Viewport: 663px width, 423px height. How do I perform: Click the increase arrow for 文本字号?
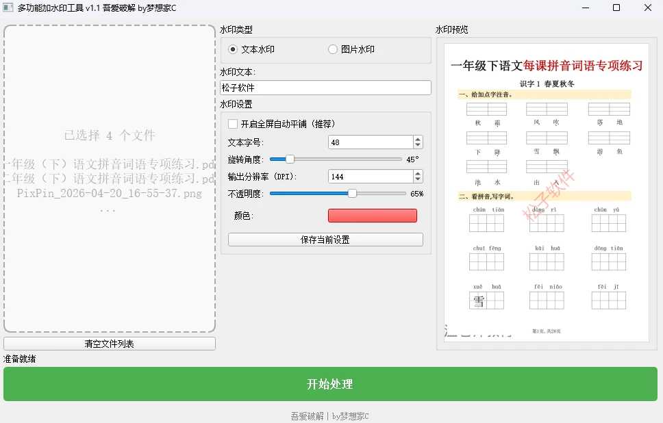click(x=418, y=139)
